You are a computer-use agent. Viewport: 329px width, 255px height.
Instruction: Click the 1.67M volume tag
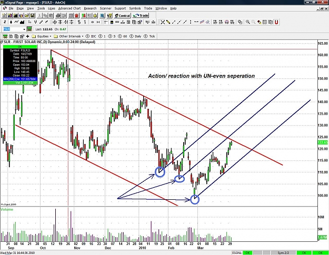pos(323,238)
